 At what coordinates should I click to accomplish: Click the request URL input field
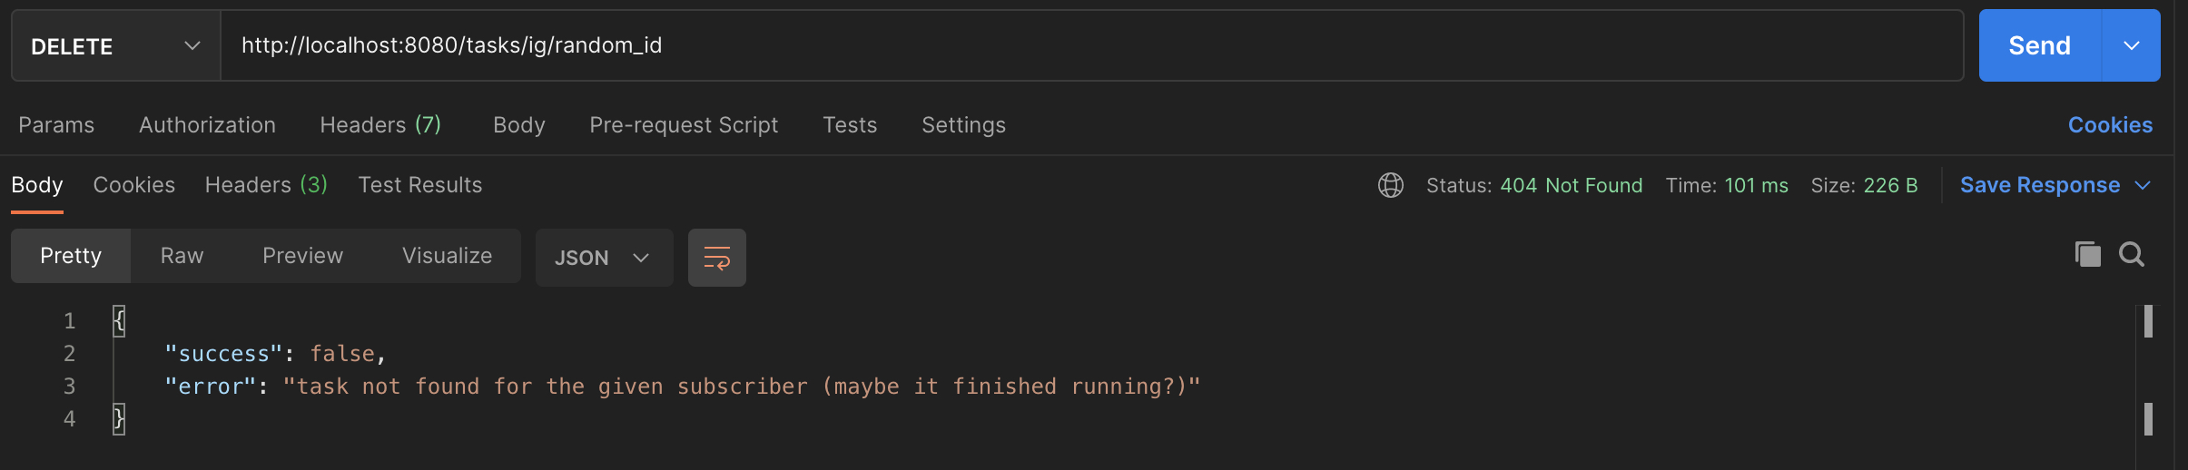tap(1089, 46)
